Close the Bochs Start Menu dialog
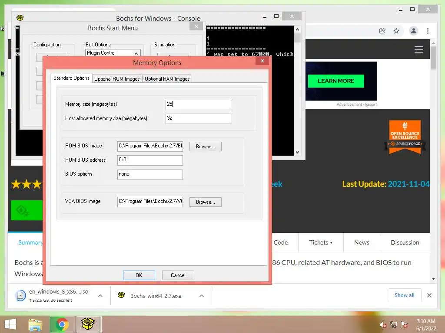The width and height of the screenshot is (445, 333). pyautogui.click(x=196, y=26)
